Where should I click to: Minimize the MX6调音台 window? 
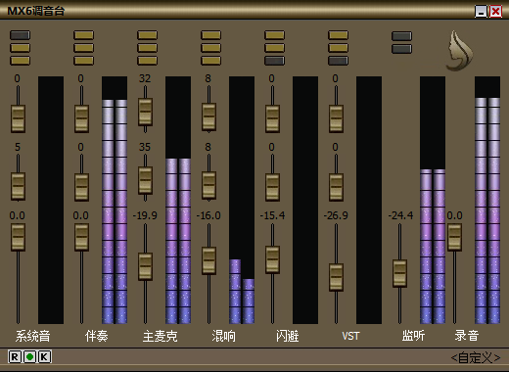[481, 12]
